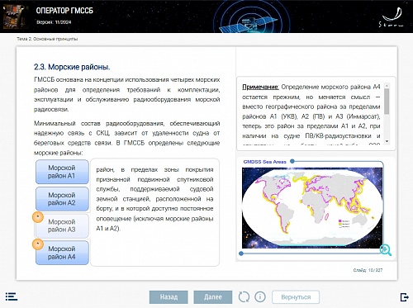The height and width of the screenshot is (308, 413).
Task: Click the exit course icon
Action: (404, 297)
